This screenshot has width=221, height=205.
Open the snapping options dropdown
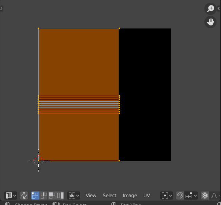[191, 196]
